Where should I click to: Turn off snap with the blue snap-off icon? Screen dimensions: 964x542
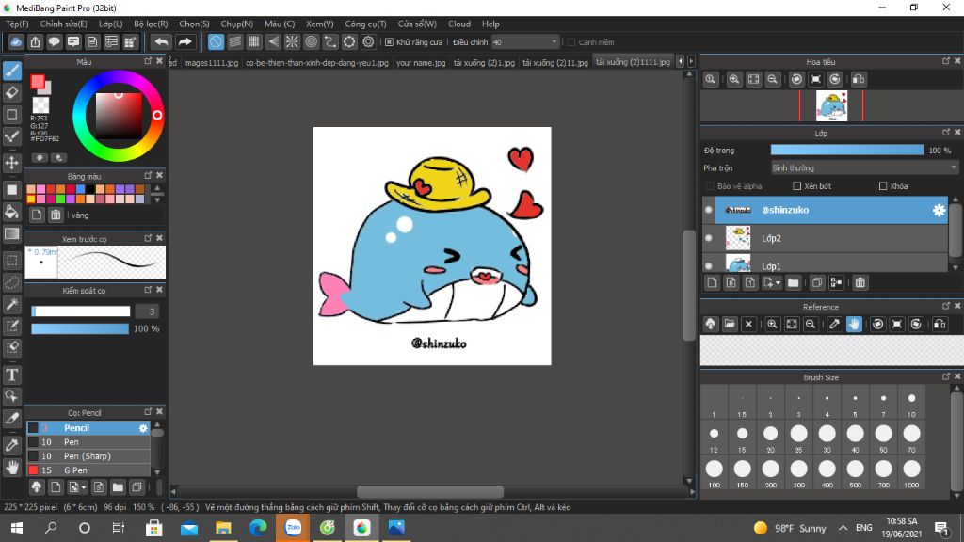pyautogui.click(x=216, y=41)
